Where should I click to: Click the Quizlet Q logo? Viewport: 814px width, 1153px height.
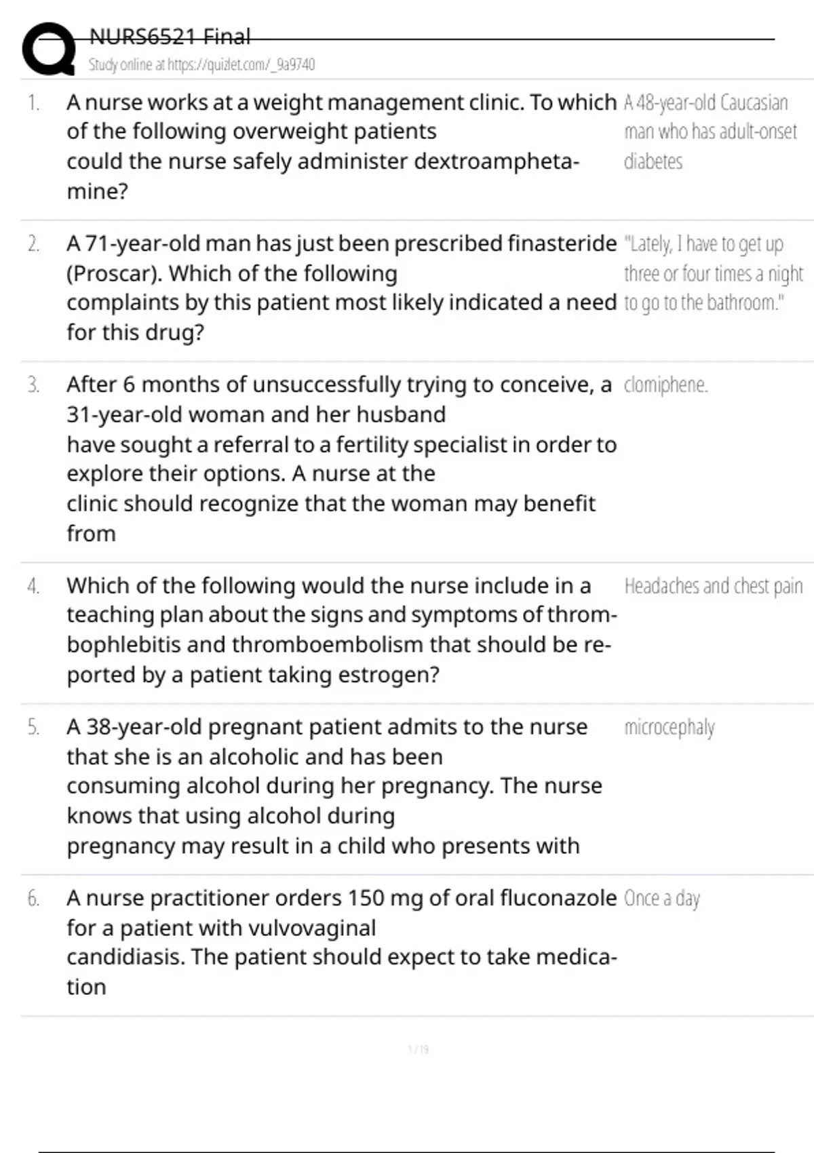pos(49,49)
